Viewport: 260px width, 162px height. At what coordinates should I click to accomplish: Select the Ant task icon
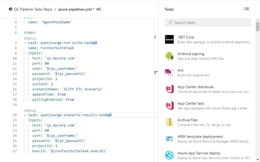(169, 72)
